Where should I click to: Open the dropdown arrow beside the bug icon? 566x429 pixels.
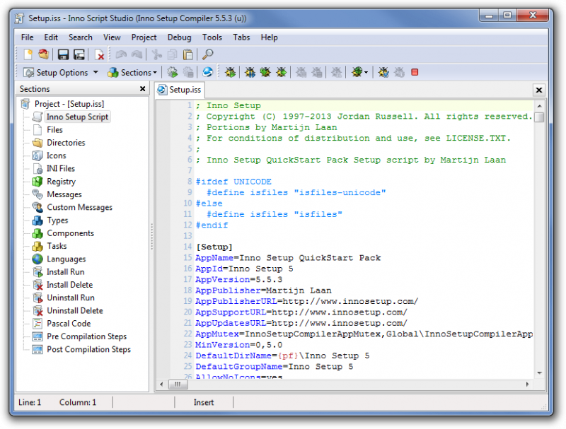click(x=366, y=72)
